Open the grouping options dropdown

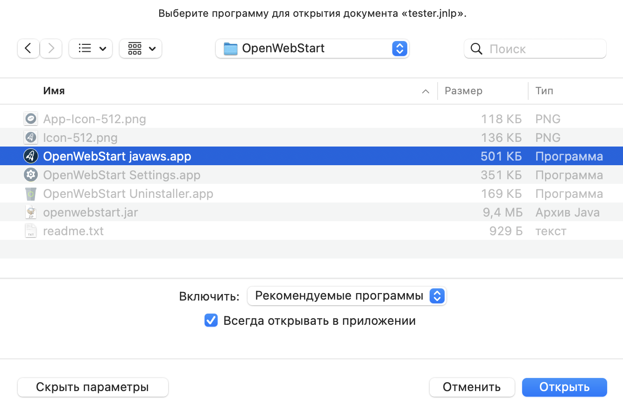click(x=141, y=49)
